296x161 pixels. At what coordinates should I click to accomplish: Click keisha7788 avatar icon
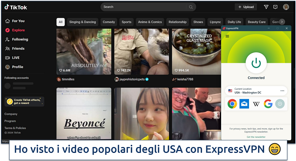click(174, 79)
